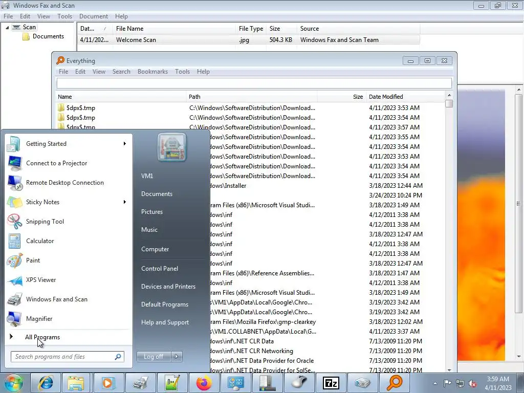Collapse the Scan tree node
The height and width of the screenshot is (393, 524).
(7, 28)
